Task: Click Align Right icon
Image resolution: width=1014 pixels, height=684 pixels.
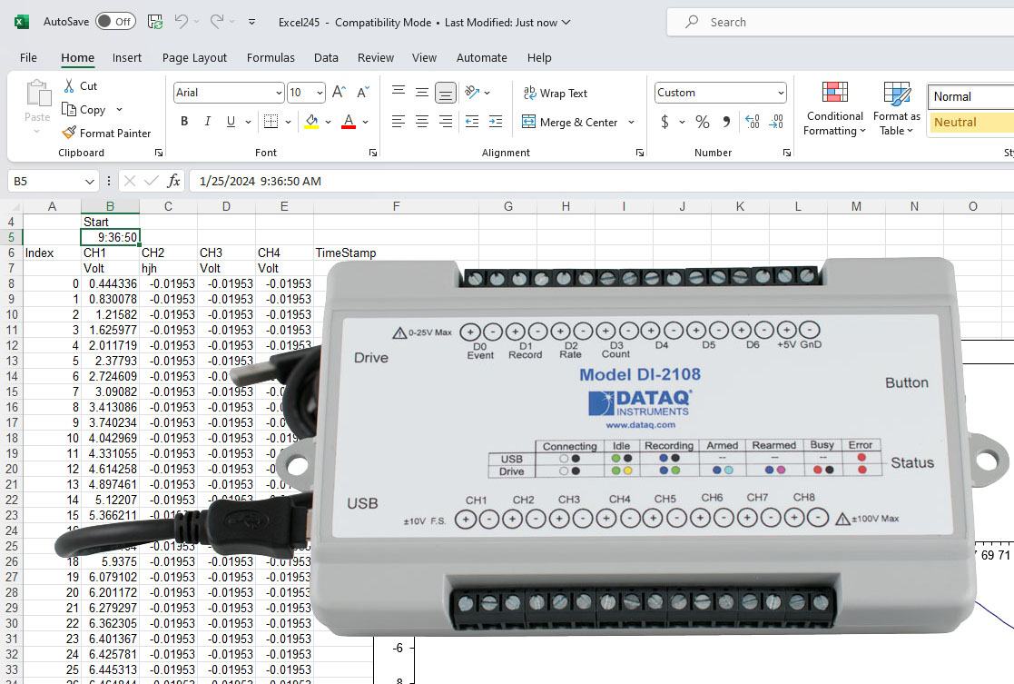Action: click(x=446, y=121)
